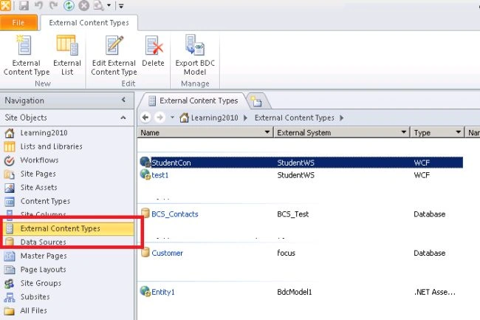The width and height of the screenshot is (480, 320).
Task: Open the File tab
Action: [18, 23]
